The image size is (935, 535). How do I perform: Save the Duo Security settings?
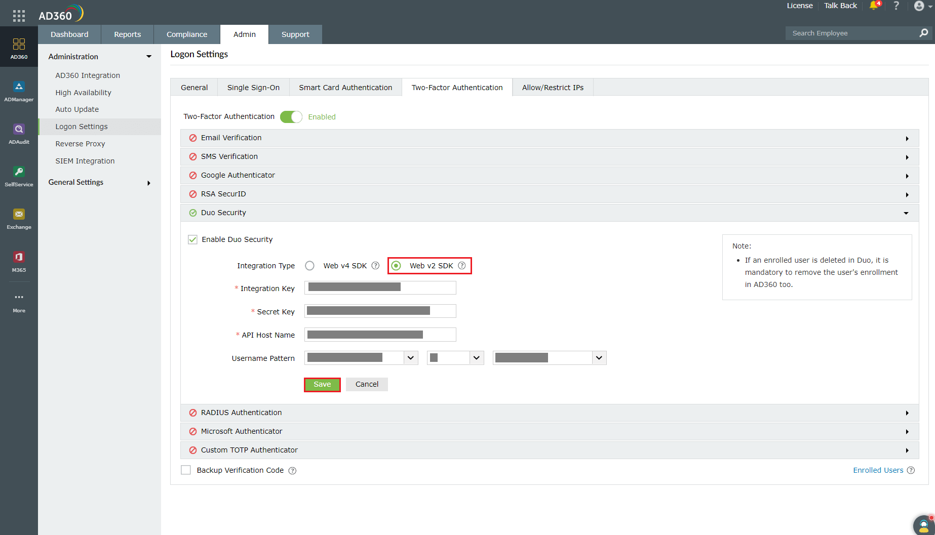pyautogui.click(x=322, y=384)
